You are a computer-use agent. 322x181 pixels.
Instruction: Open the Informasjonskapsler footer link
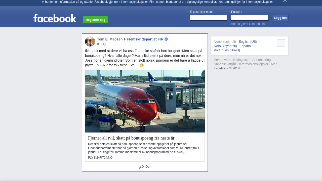(x=254, y=64)
